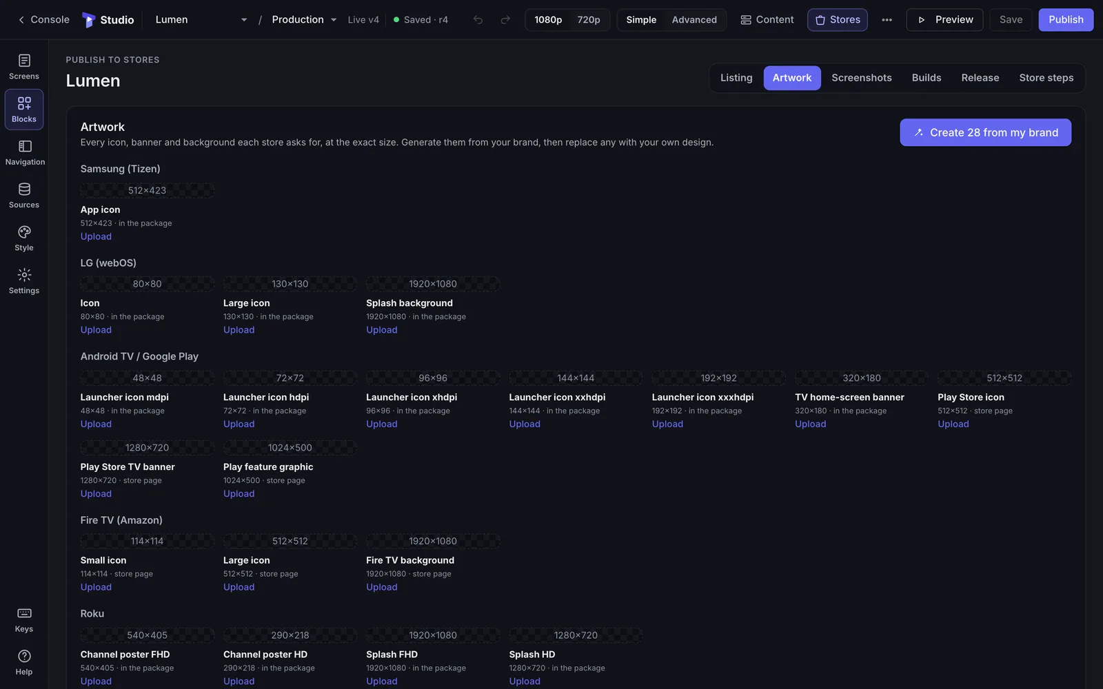Switch to the Release tab
Image resolution: width=1103 pixels, height=689 pixels.
click(x=980, y=78)
